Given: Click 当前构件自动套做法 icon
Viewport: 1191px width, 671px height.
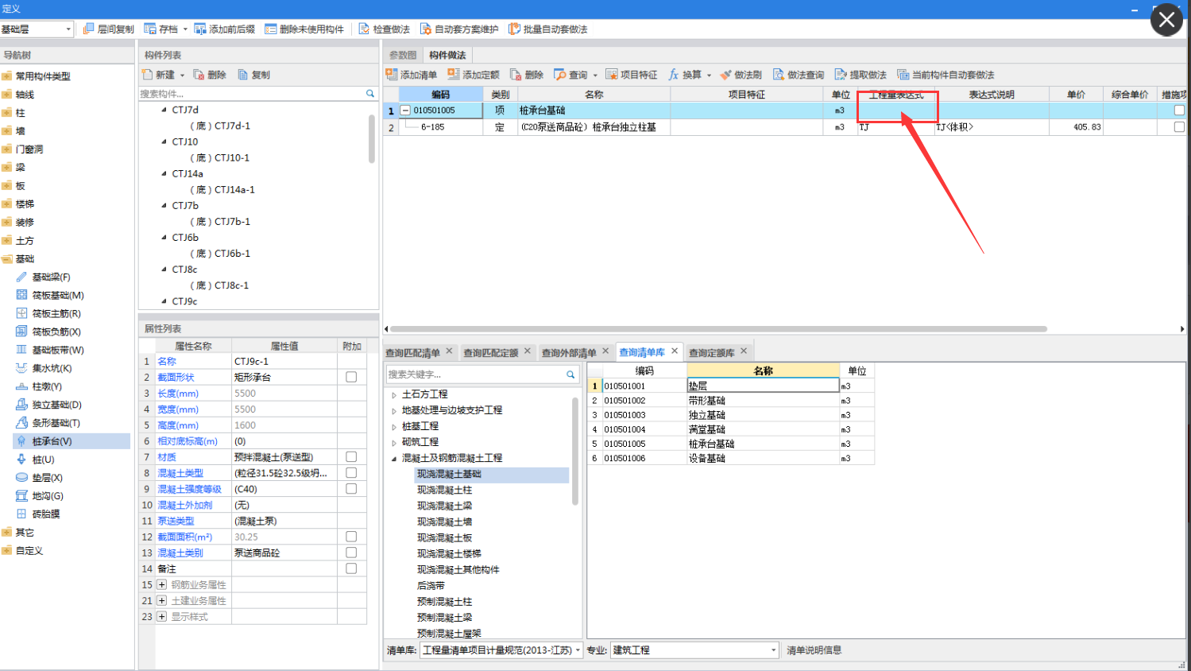Looking at the screenshot, I should [903, 75].
